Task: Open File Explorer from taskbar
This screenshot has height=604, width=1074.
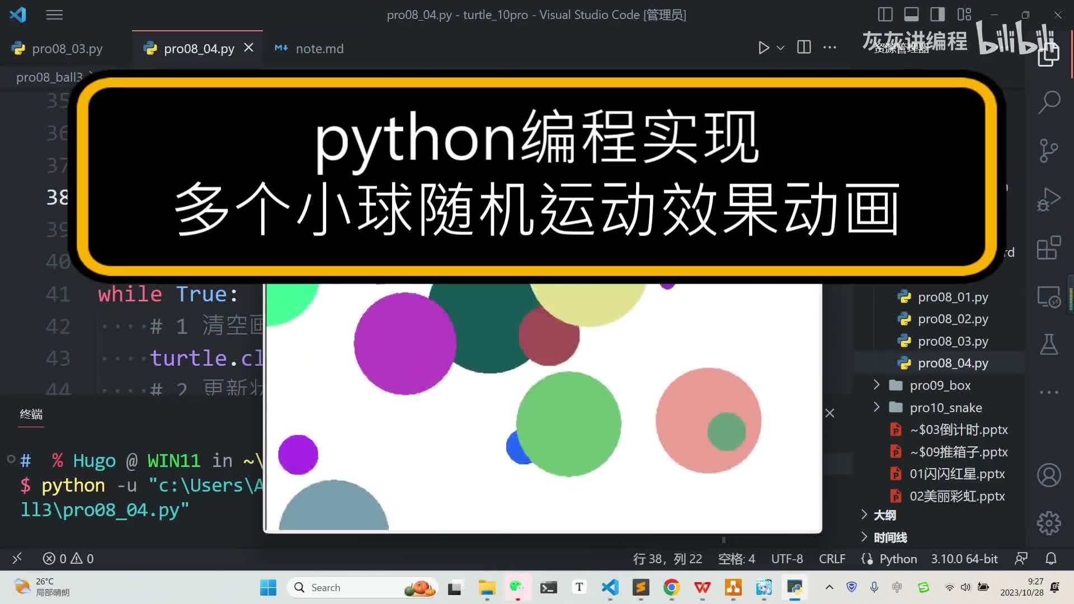Action: pos(487,587)
